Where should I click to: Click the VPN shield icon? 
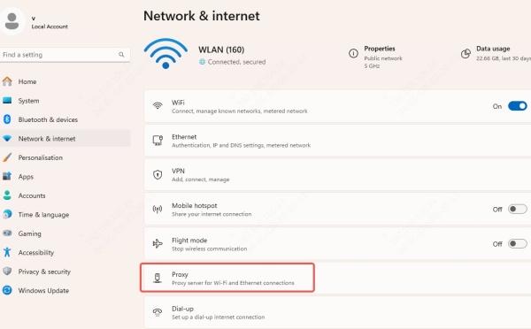[158, 174]
